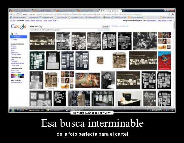
Task: Open the first wide library photo thumbnail
Action: point(42,41)
